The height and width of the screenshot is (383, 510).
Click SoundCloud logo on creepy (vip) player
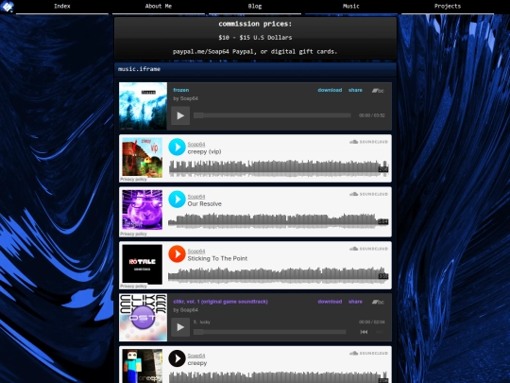point(368,142)
